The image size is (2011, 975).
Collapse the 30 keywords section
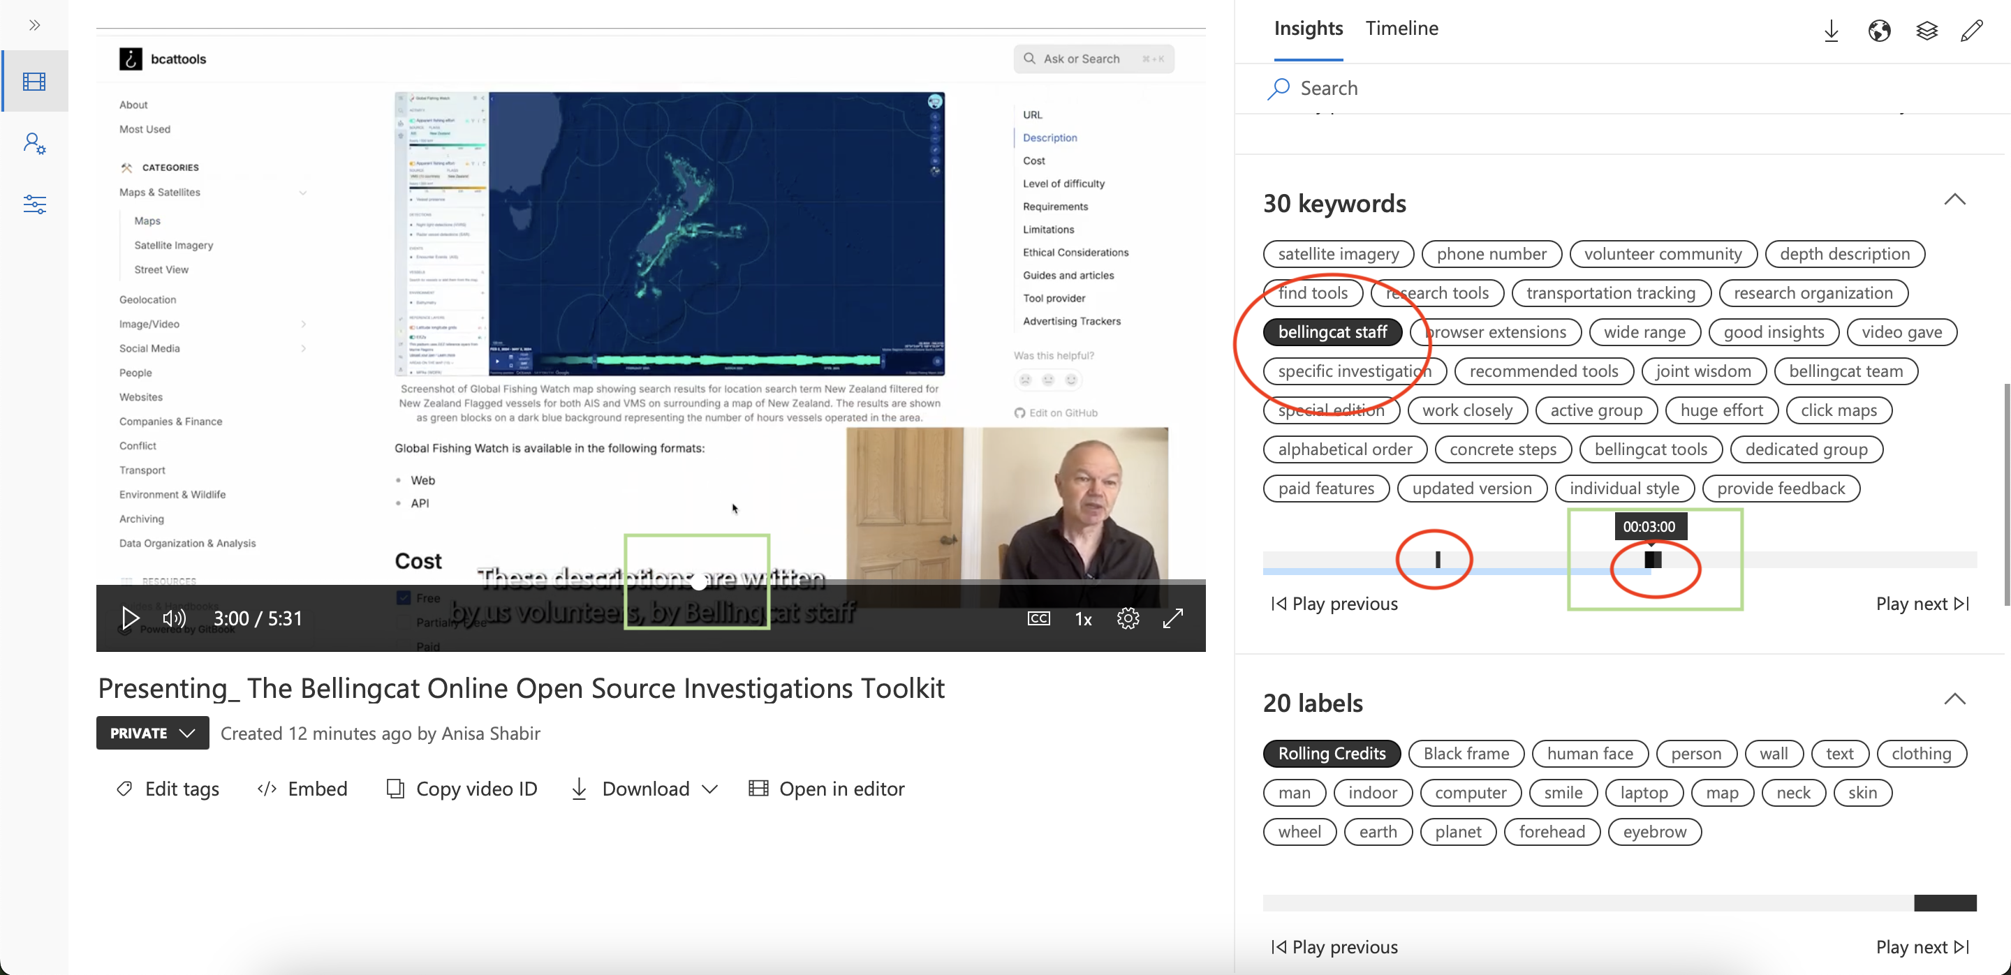pos(1954,200)
